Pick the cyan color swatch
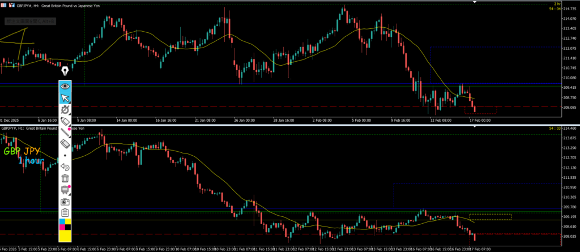 62,222
